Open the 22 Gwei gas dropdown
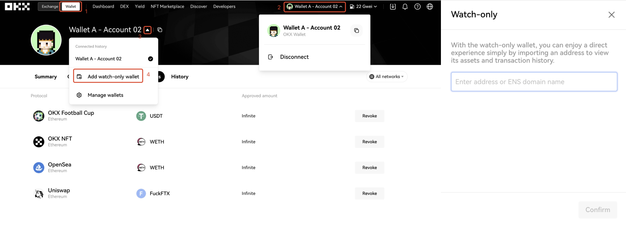The image size is (626, 226). 363,7
